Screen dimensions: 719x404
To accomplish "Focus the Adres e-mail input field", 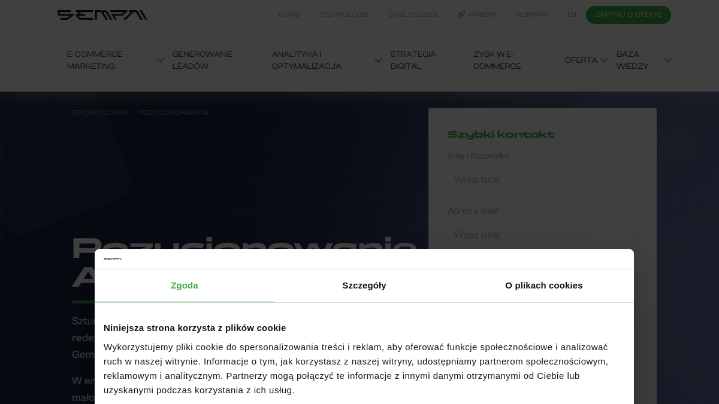I will click(542, 235).
